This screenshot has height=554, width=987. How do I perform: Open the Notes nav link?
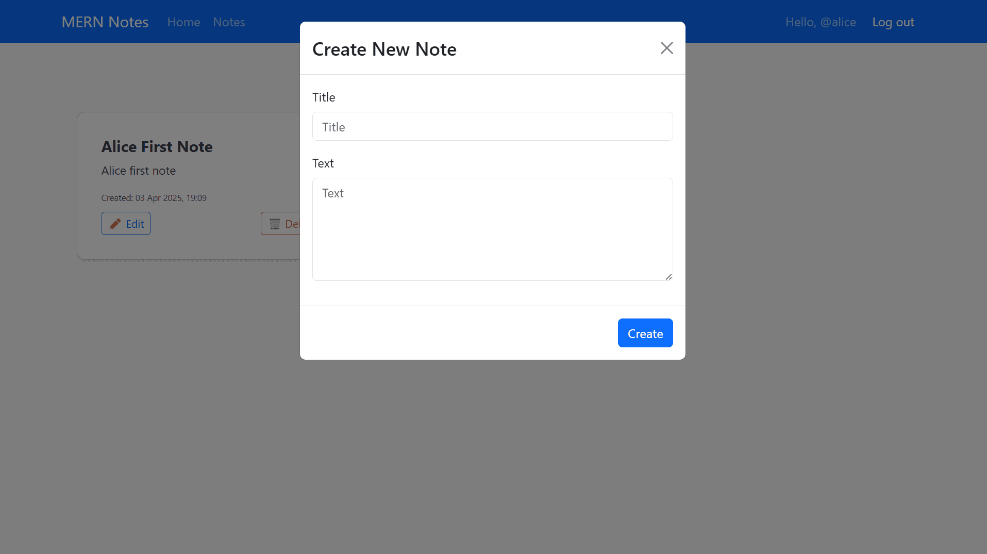click(x=229, y=22)
